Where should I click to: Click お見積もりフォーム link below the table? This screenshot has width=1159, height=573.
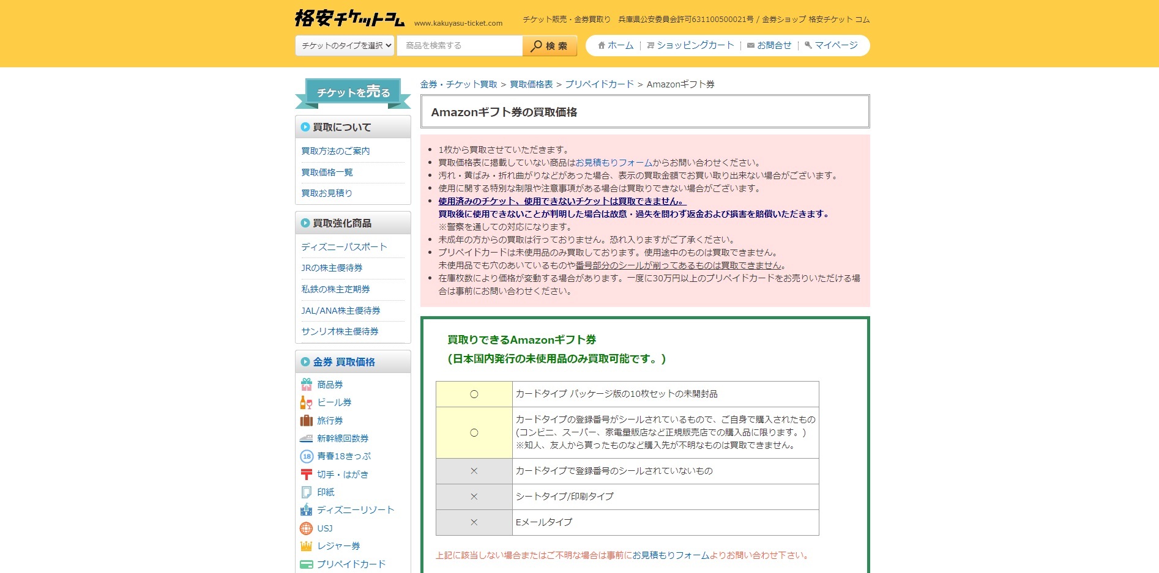(x=671, y=555)
